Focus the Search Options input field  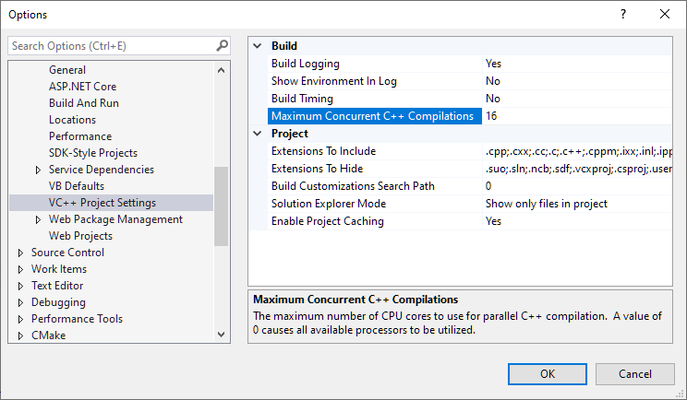point(111,45)
